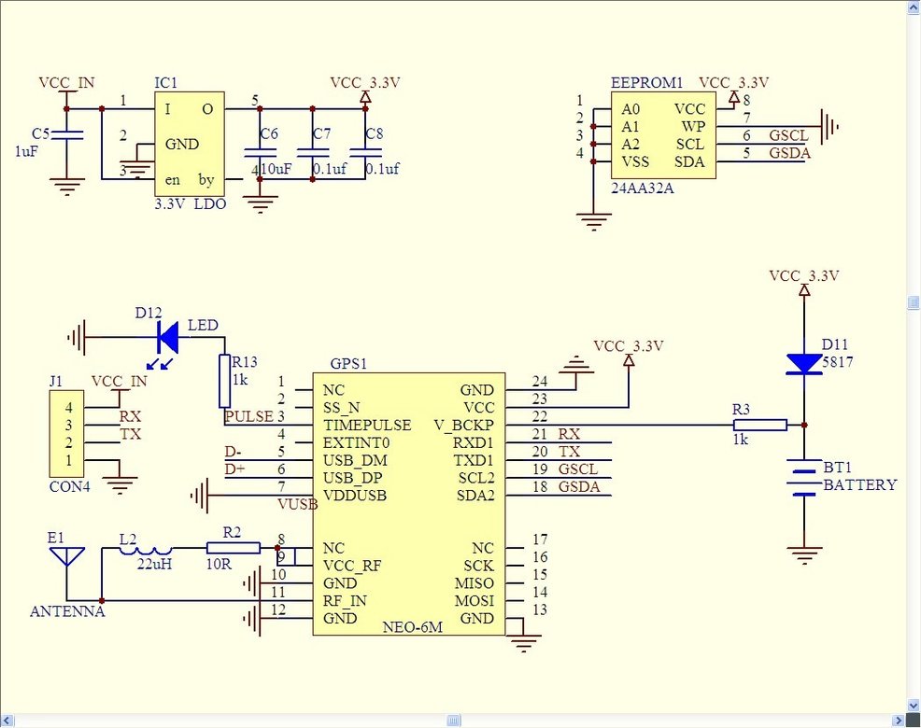Click the R2 10R resistor symbol
921x728 pixels.
234,548
